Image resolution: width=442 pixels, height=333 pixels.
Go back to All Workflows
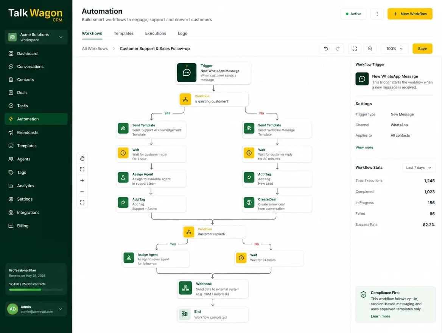point(95,48)
